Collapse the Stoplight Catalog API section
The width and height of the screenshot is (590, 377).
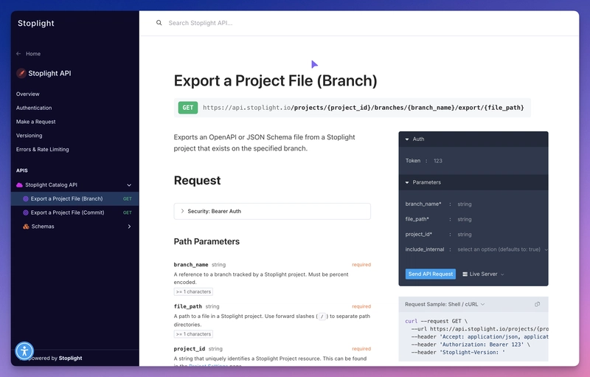pos(129,185)
